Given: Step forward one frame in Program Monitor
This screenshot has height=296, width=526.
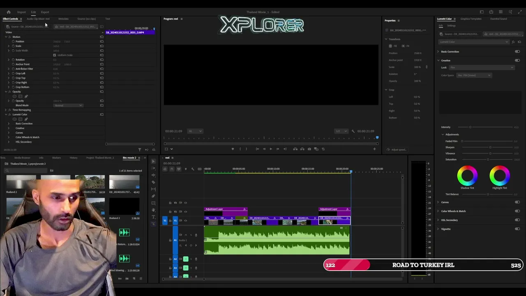Looking at the screenshot, I should [277, 149].
